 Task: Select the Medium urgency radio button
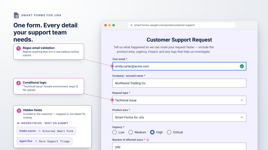point(131,132)
